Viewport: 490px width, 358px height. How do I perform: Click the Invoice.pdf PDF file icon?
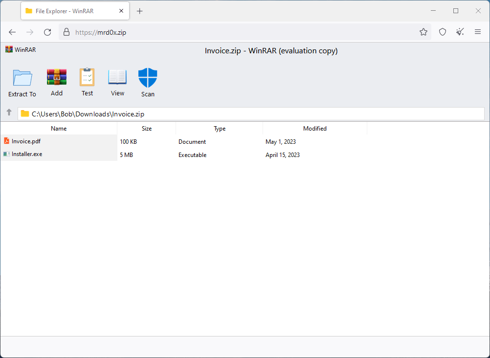coord(6,141)
